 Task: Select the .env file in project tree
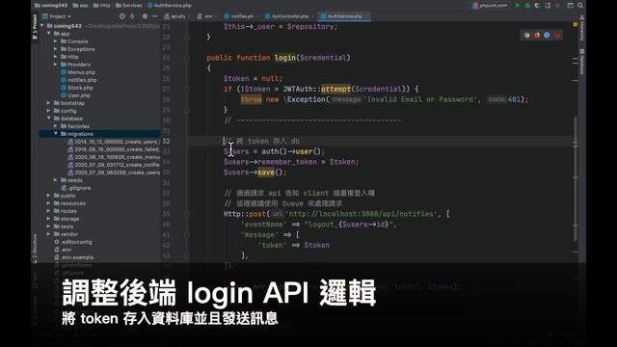[x=63, y=250]
